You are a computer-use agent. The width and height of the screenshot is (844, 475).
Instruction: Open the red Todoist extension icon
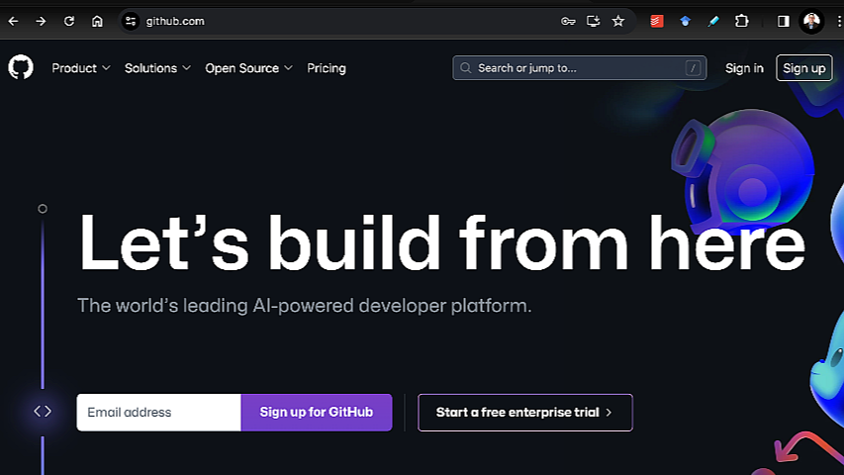pyautogui.click(x=657, y=21)
